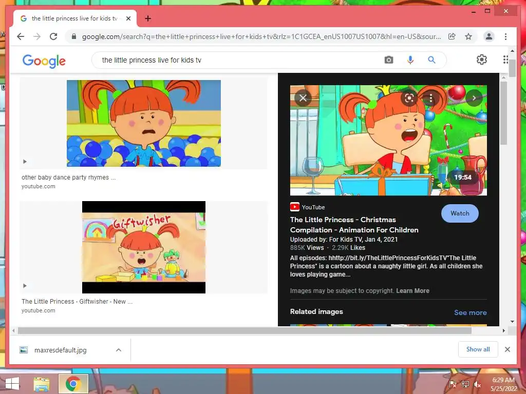This screenshot has width=526, height=394.
Task: Go to the next image preview
Action: coord(474,98)
